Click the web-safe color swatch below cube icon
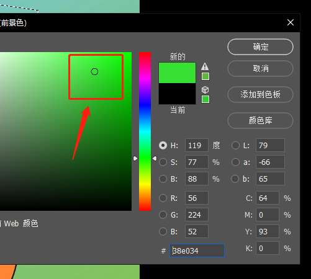Screen dimensions: 311x279 [205, 99]
